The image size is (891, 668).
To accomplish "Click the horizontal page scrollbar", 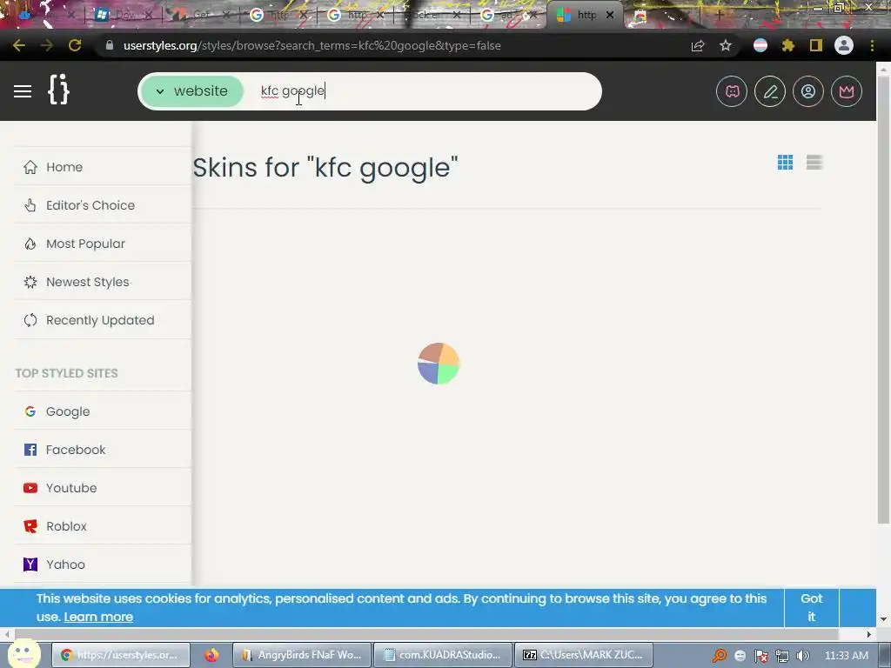I will coord(426,634).
